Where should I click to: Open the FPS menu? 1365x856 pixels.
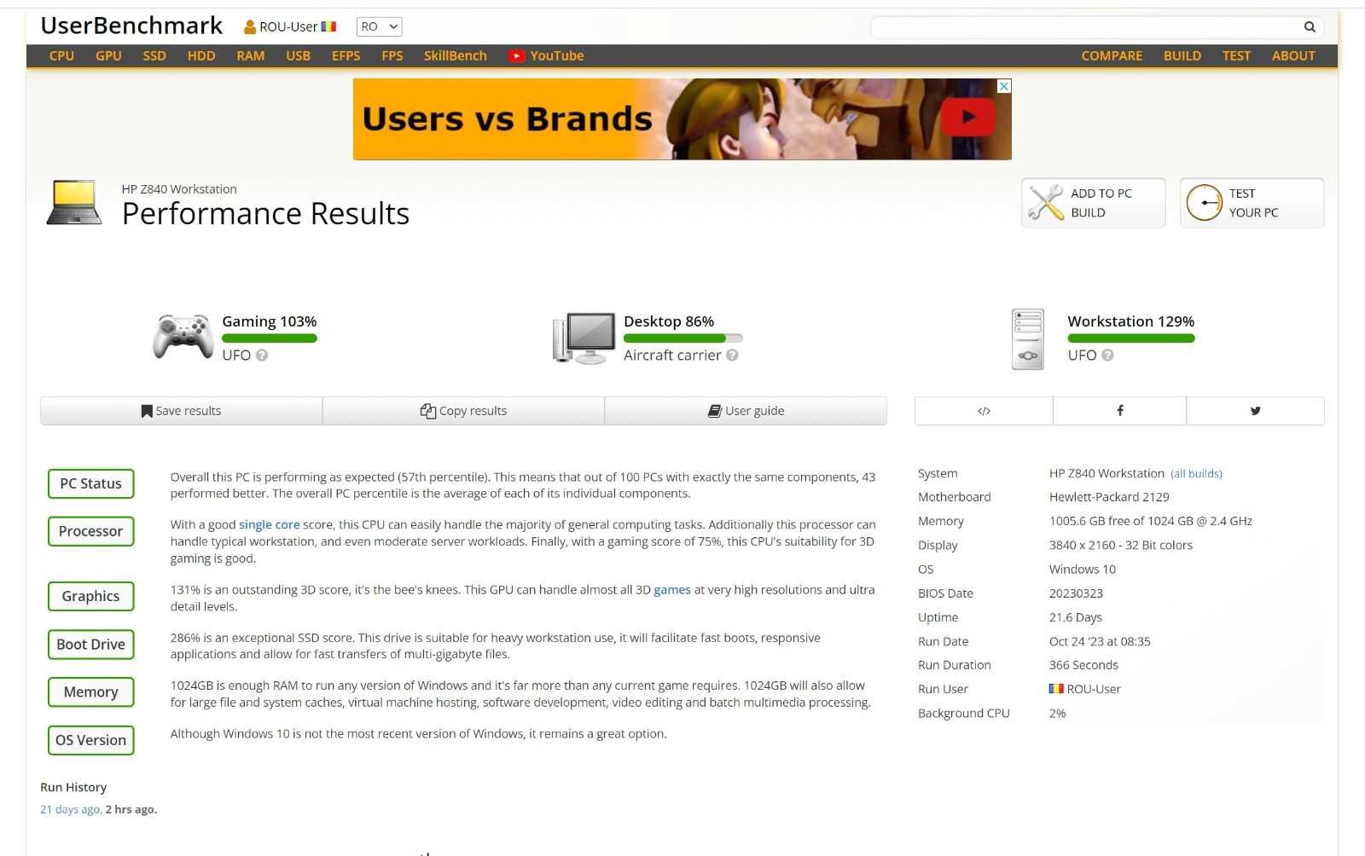point(392,56)
